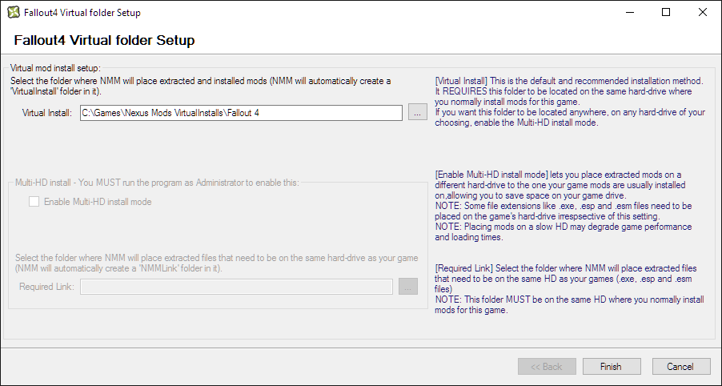Browse for the Virtual Install folder
Image resolution: width=722 pixels, height=386 pixels.
(418, 113)
